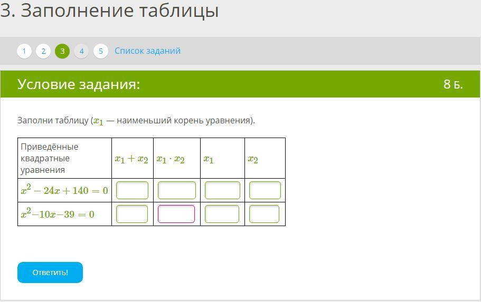Image resolution: width=481 pixels, height=302 pixels.
Task: Click the Приведённые квадратные уравнения header cell
Action: point(65,158)
